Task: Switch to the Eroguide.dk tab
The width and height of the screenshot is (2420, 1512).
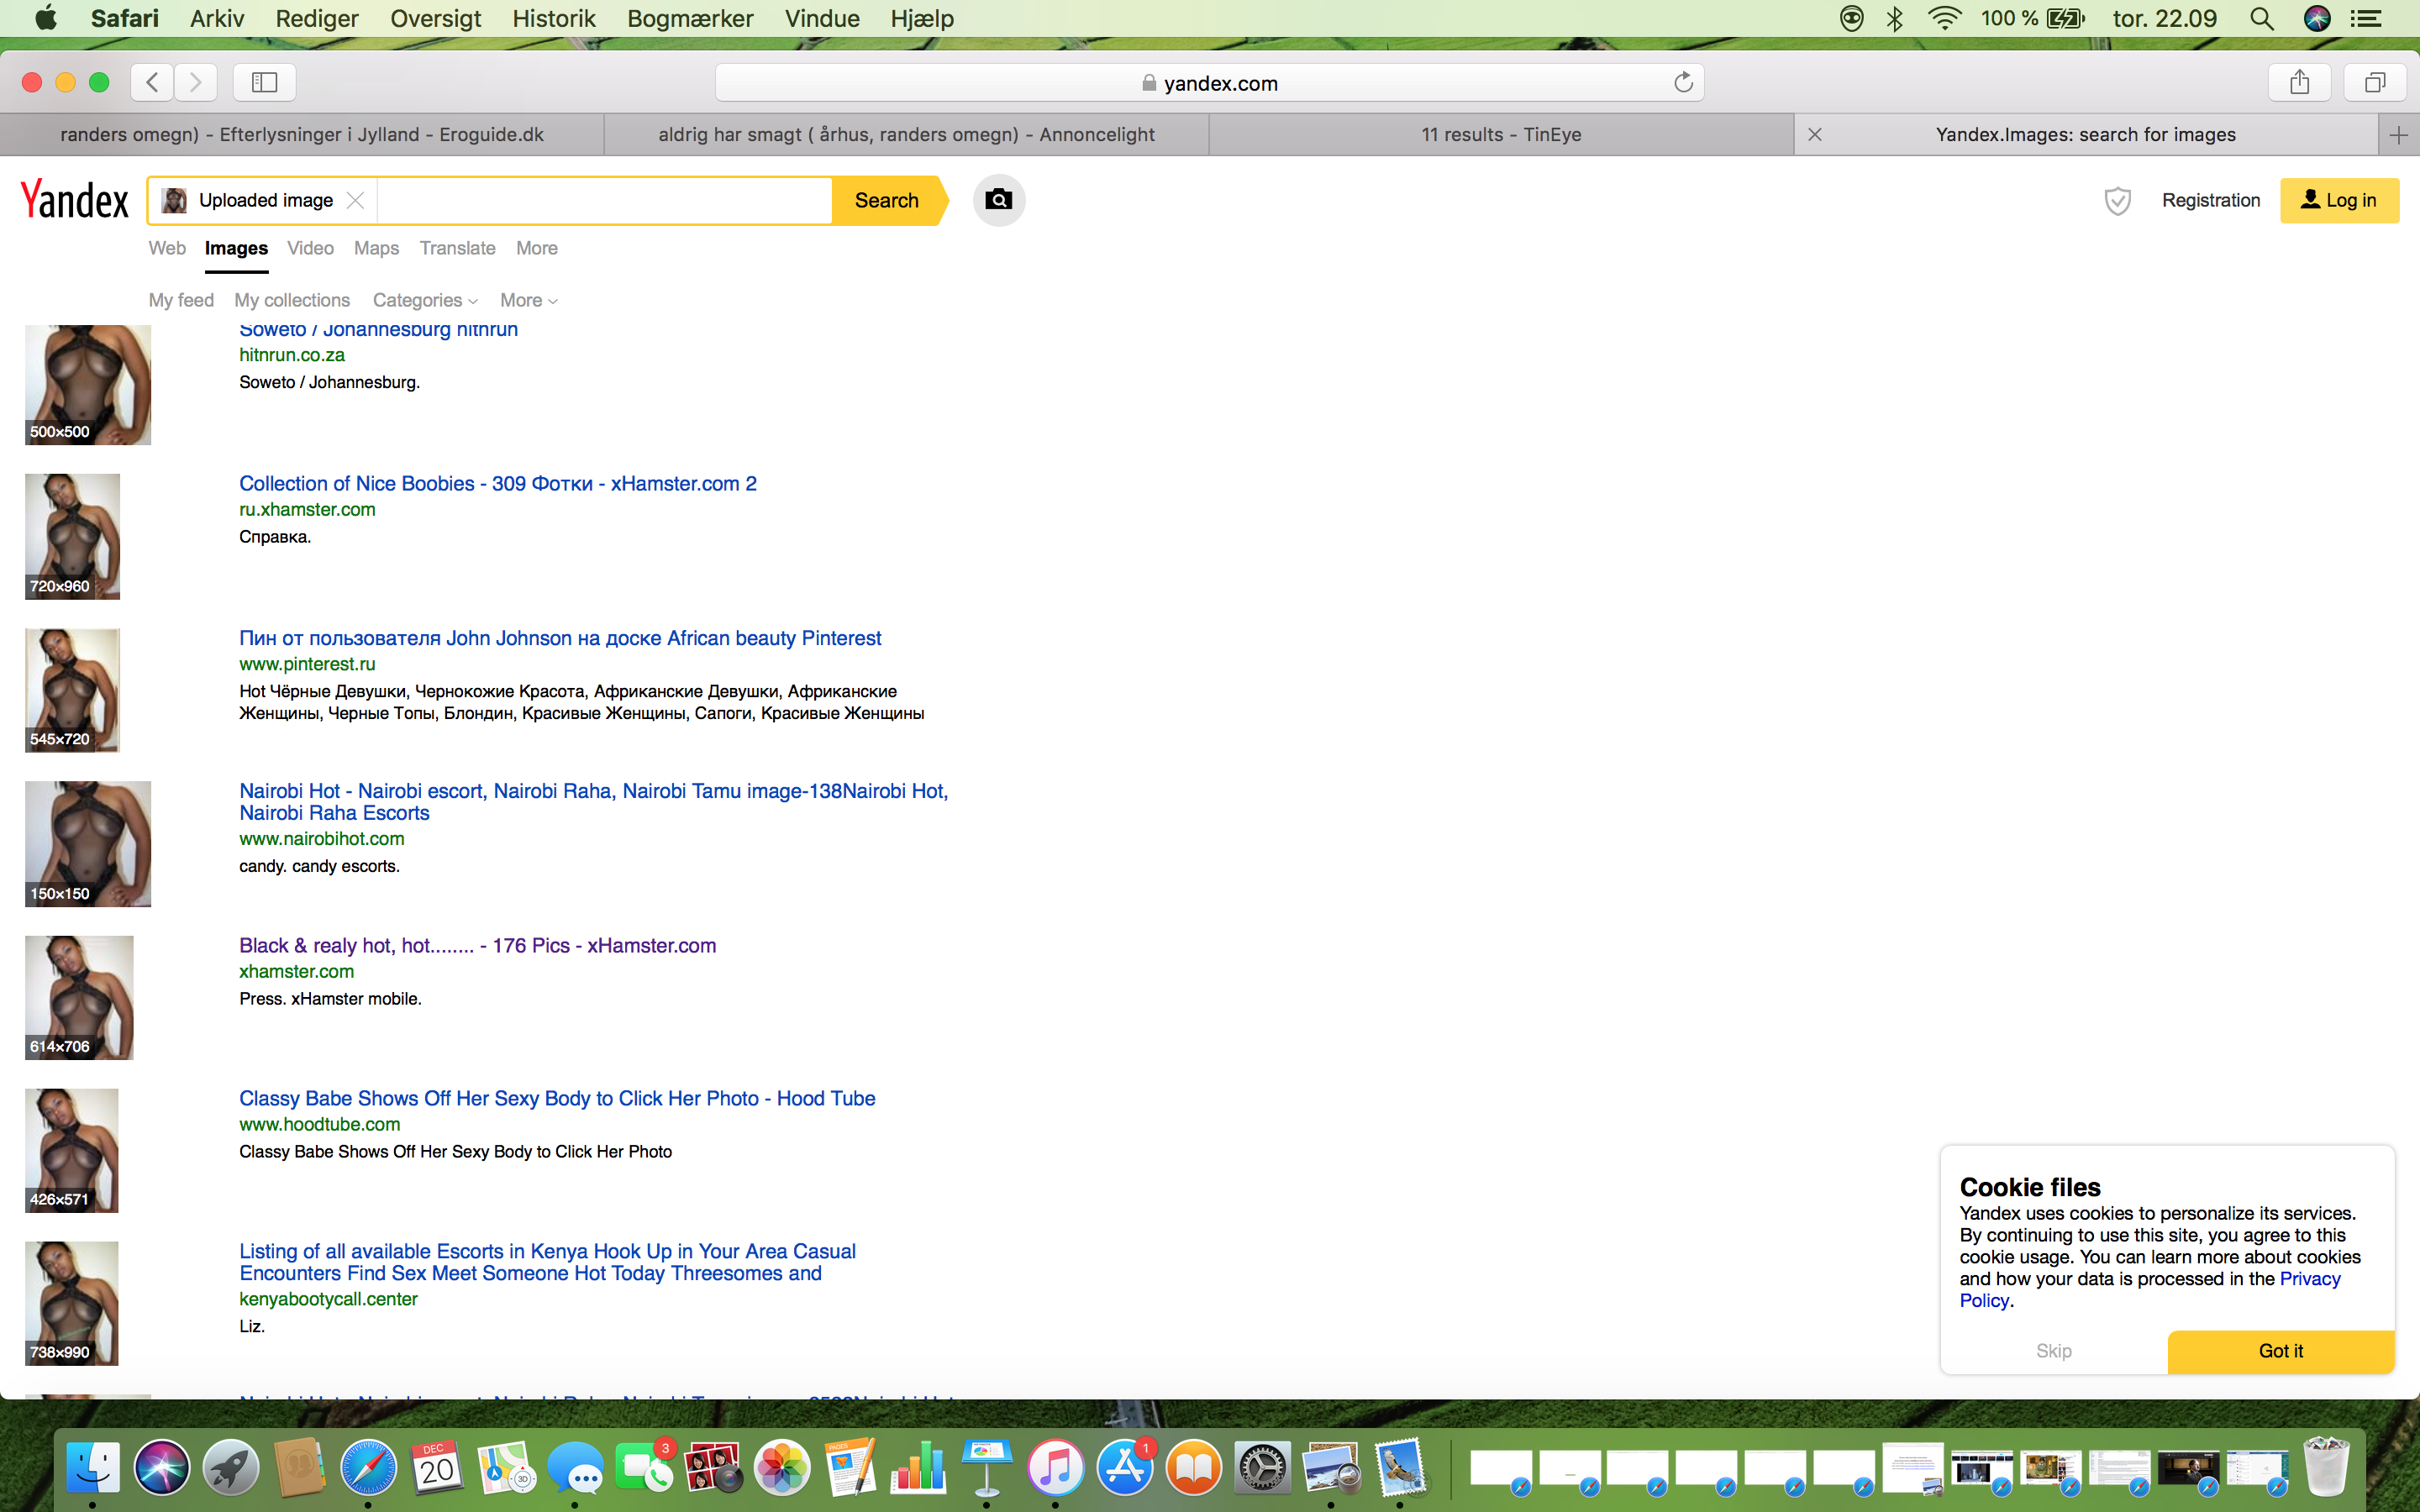Action: [x=302, y=135]
